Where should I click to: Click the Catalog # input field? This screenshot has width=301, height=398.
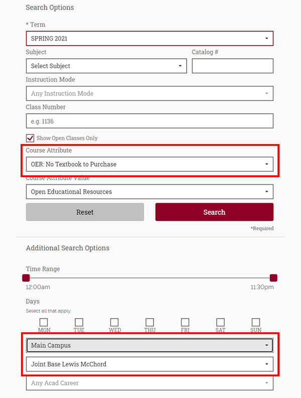tap(232, 66)
